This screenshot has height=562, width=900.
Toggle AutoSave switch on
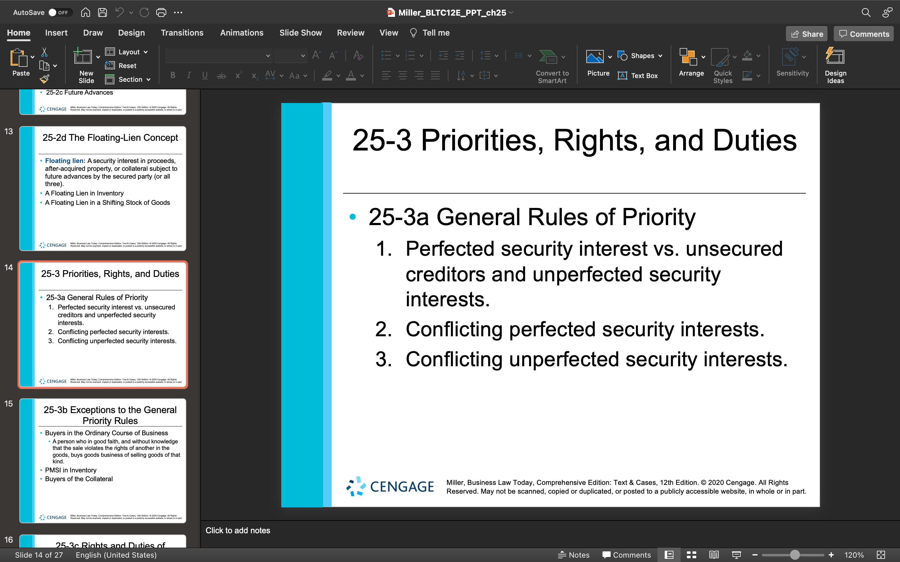point(60,12)
